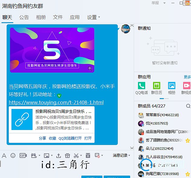Click the scissors screenshot icon
Image resolution: width=191 pixels, height=178 pixels.
(76, 155)
